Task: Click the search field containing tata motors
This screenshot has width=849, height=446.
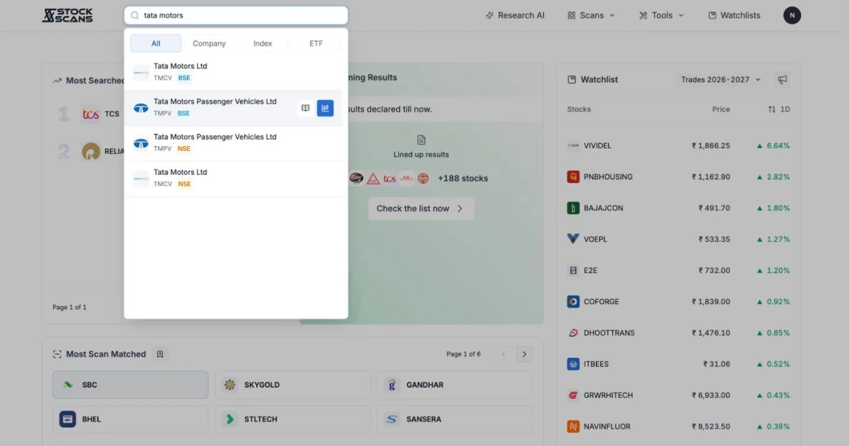Action: pos(236,15)
